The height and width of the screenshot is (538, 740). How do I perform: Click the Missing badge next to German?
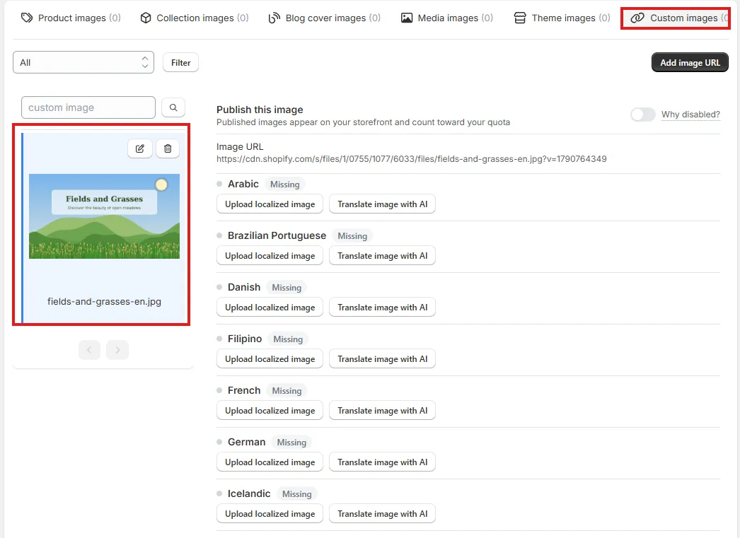(291, 443)
